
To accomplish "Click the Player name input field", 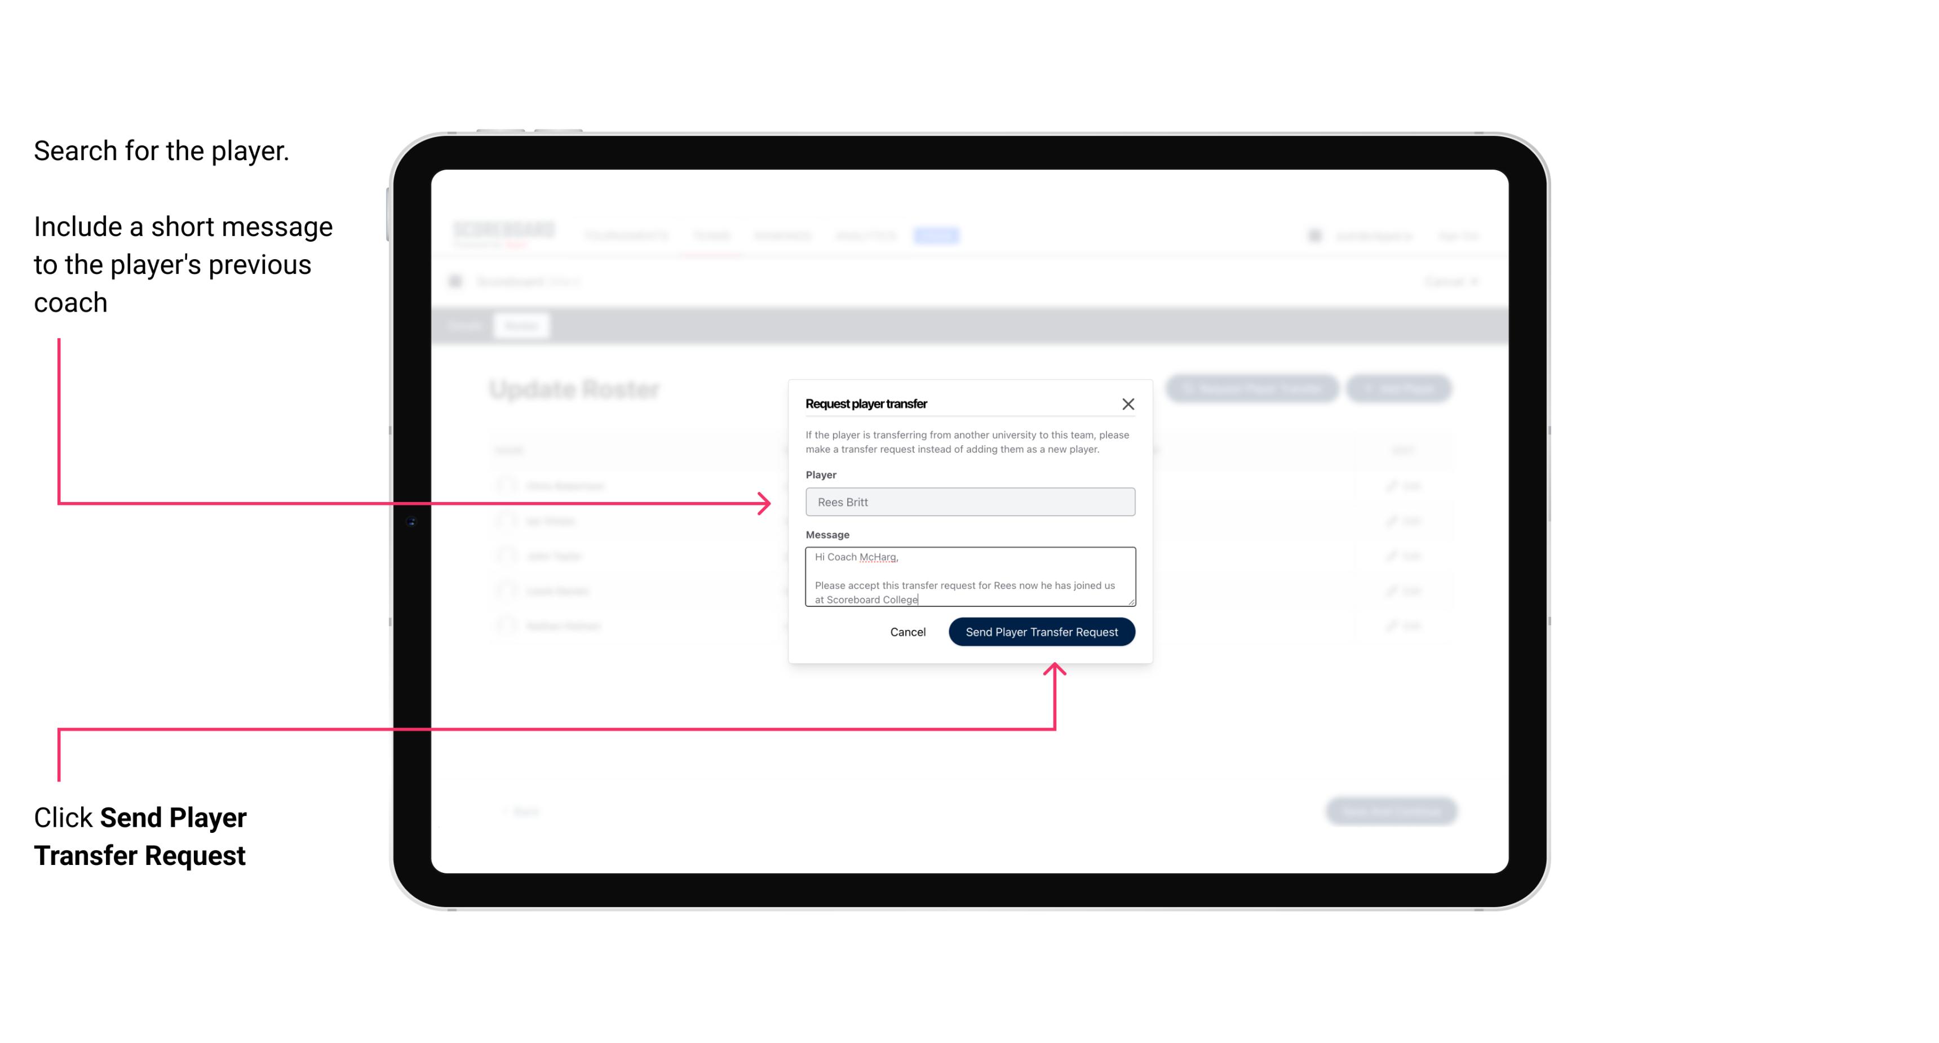I will click(970, 502).
